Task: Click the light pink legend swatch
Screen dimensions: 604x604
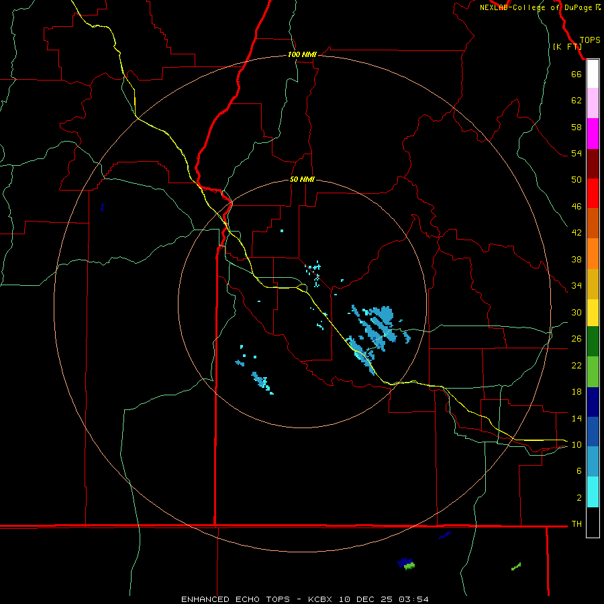Action: (593, 103)
